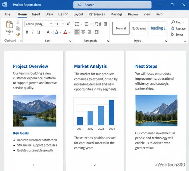Toggle Underline formatting

(39, 32)
